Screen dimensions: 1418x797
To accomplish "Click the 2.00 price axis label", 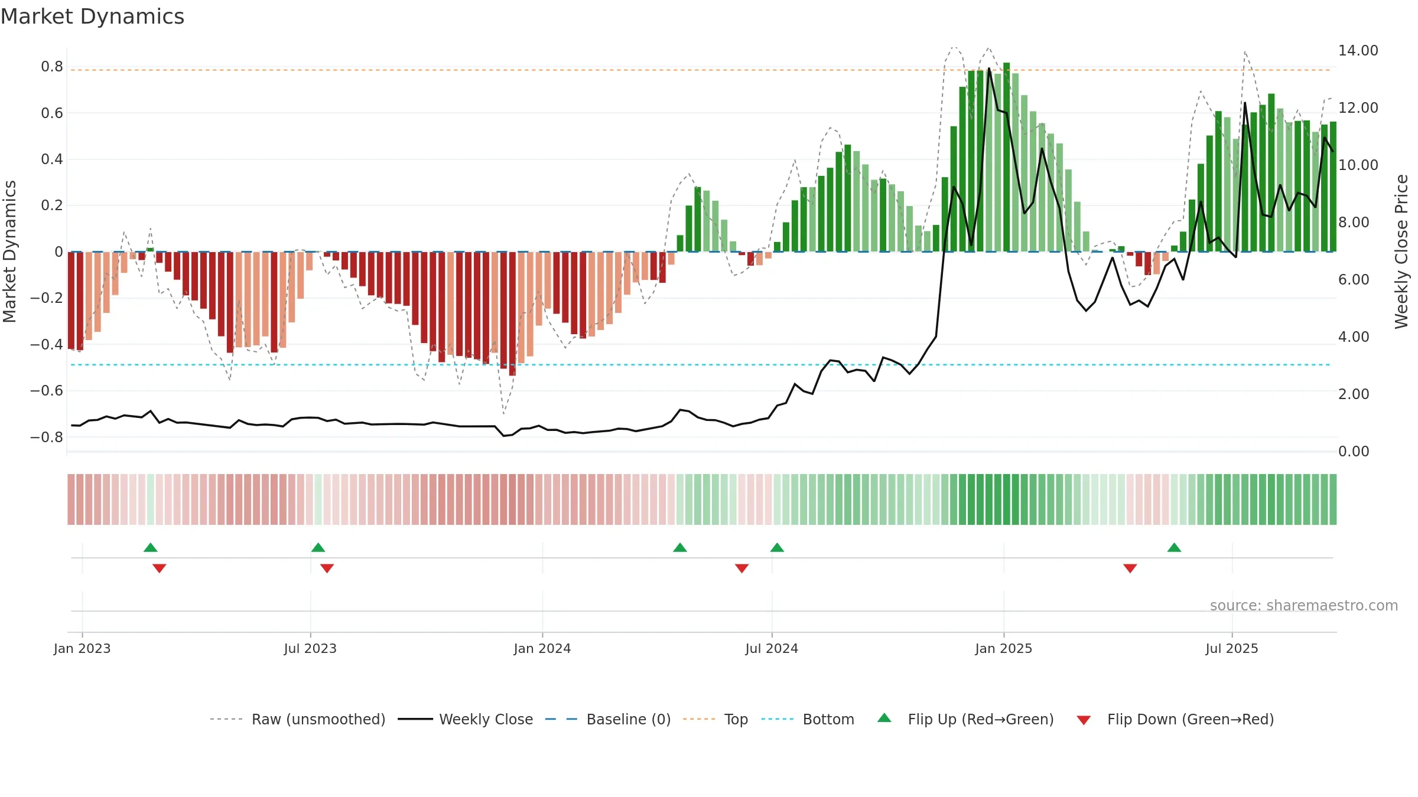I will [x=1354, y=394].
